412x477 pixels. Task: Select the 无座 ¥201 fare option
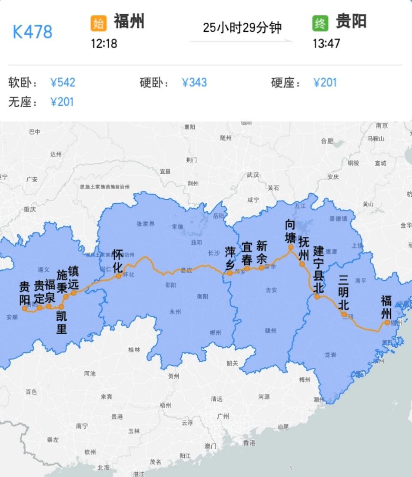coord(62,102)
